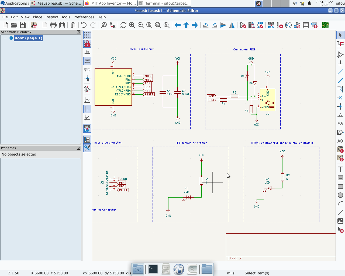The image size is (345, 276).
Task: Open the Inspect menu
Action: pos(52,17)
